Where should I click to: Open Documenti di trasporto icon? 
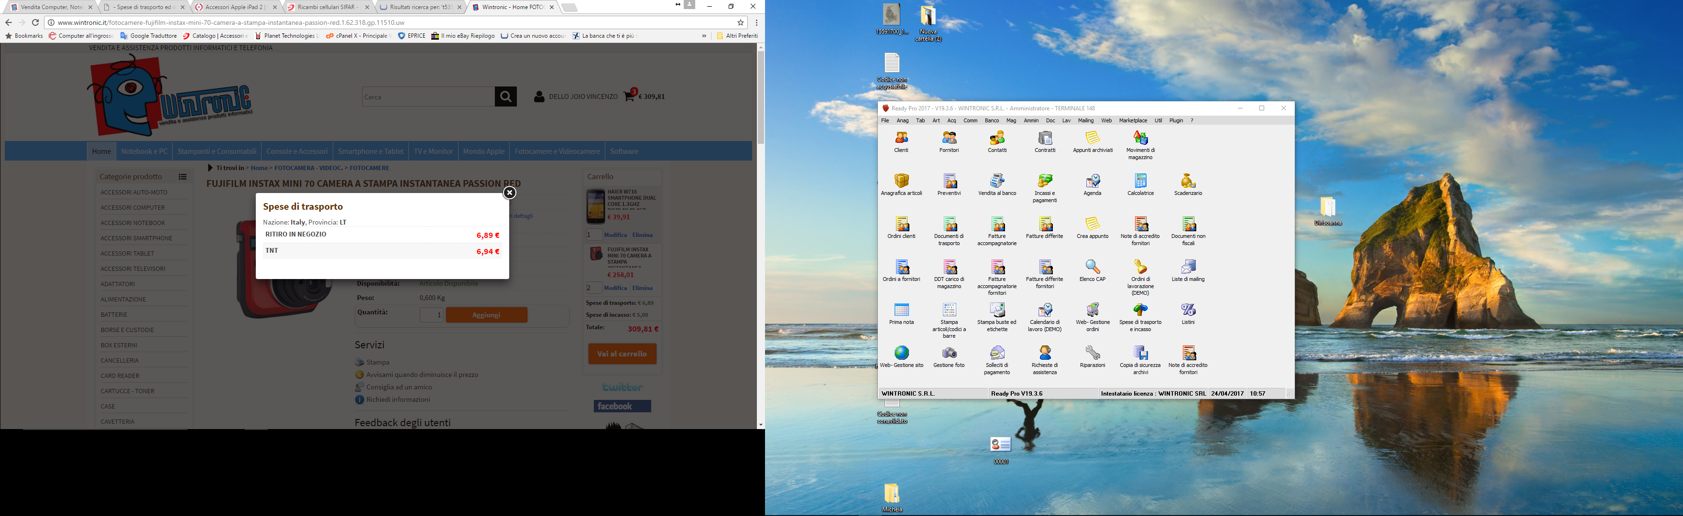point(949,224)
